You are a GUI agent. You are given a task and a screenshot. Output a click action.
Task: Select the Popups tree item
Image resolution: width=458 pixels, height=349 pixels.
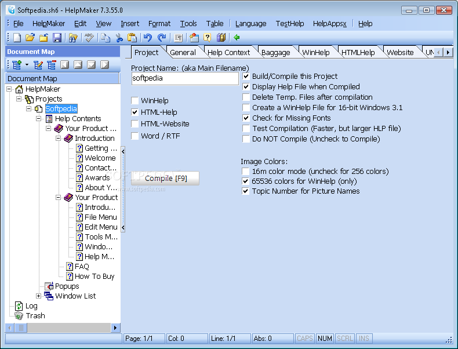pos(67,286)
